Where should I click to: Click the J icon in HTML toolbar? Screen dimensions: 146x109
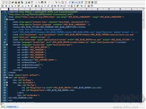74,6
